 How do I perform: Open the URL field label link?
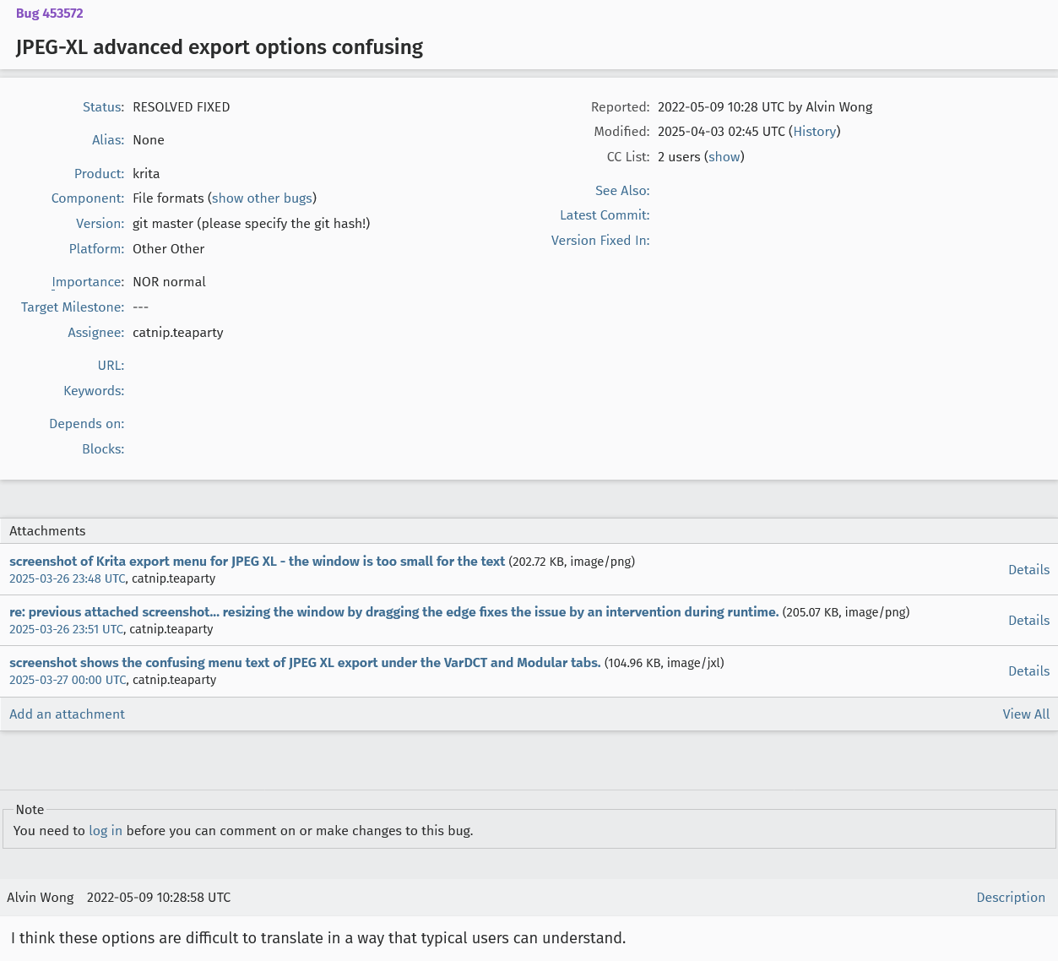[x=109, y=366]
